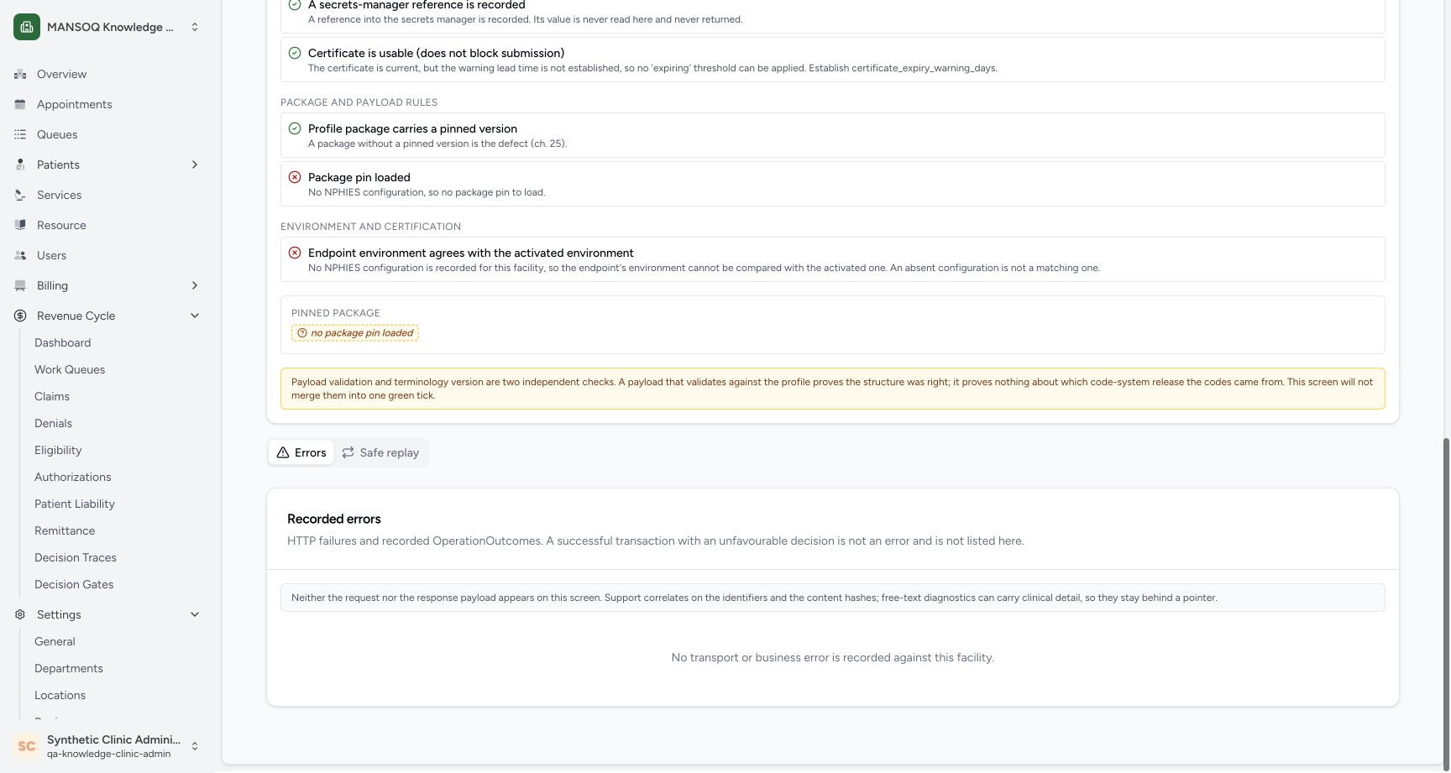Image resolution: width=1451 pixels, height=773 pixels.
Task: Open Patient Liability page
Action: pyautogui.click(x=75, y=504)
